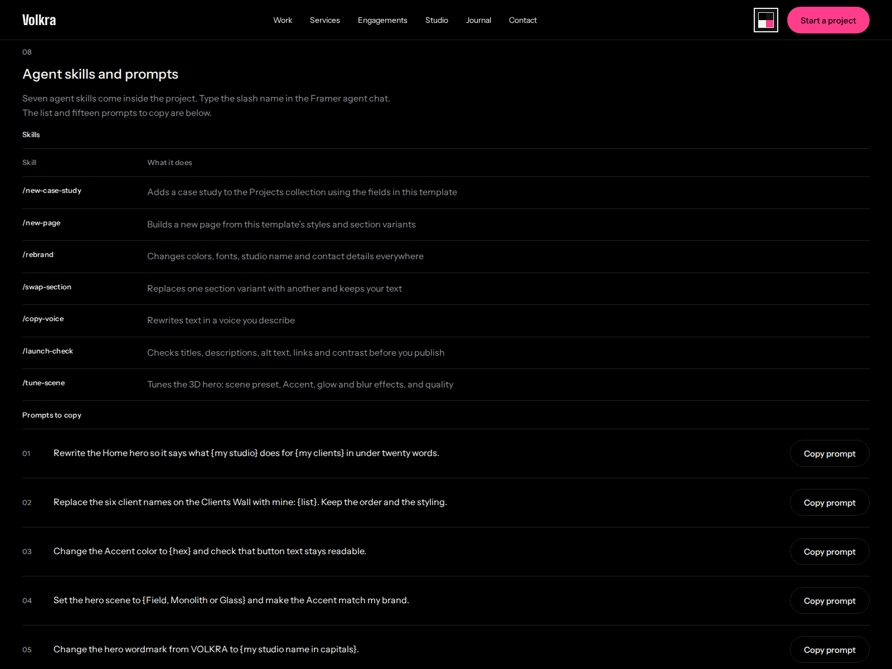The width and height of the screenshot is (892, 669).
Task: Open the Work nav item
Action: click(283, 20)
